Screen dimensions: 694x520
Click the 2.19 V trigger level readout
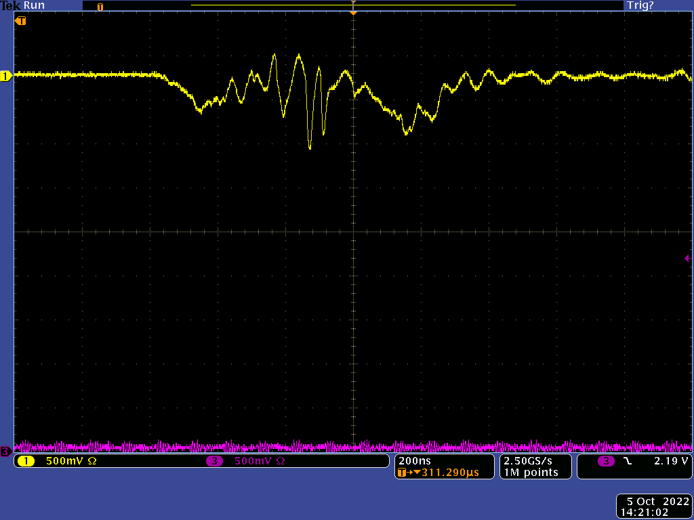coord(671,460)
